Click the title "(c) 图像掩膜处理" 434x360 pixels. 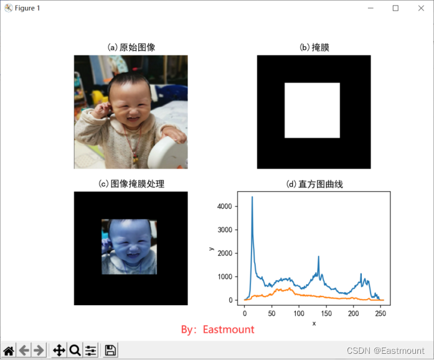point(131,184)
